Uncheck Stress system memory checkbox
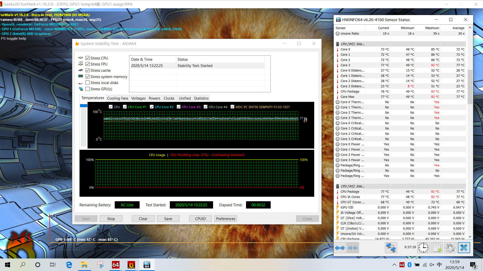Screen dimensions: 483x271 coord(88,77)
